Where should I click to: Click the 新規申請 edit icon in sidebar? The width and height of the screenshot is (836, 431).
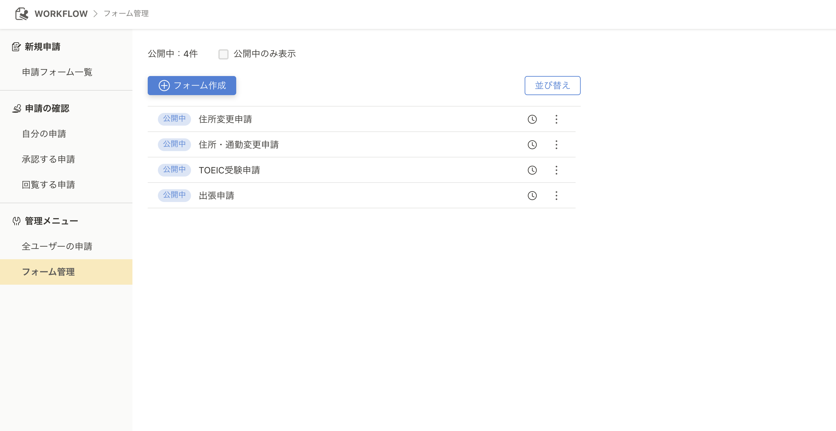(x=16, y=47)
